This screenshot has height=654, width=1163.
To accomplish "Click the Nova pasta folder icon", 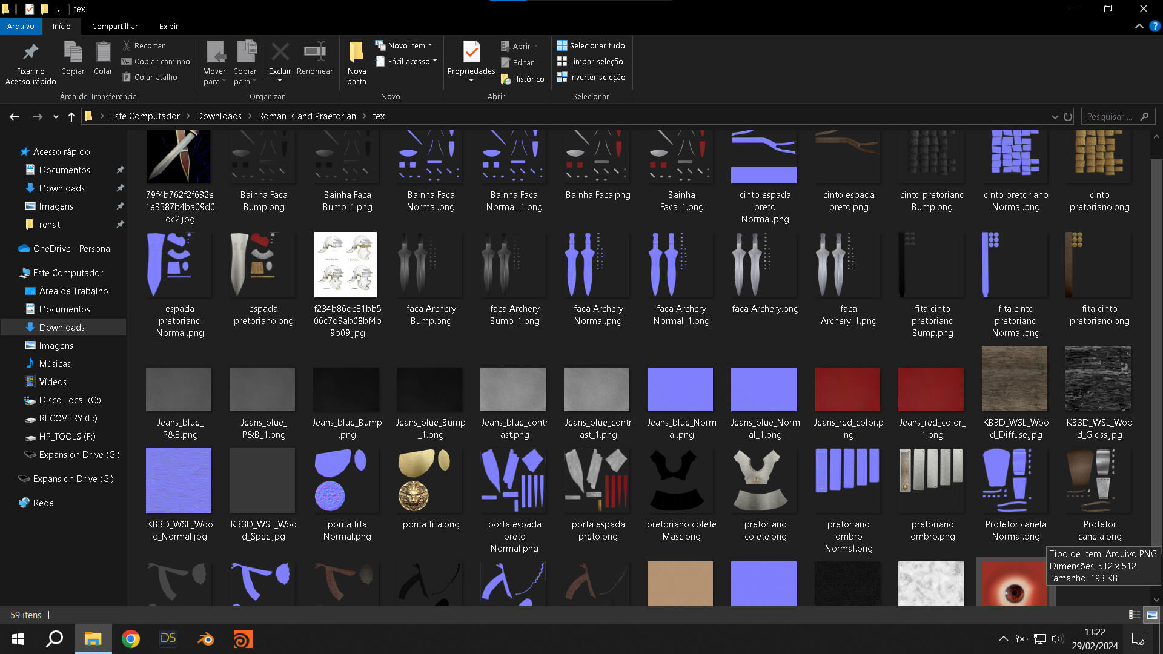I will [356, 53].
